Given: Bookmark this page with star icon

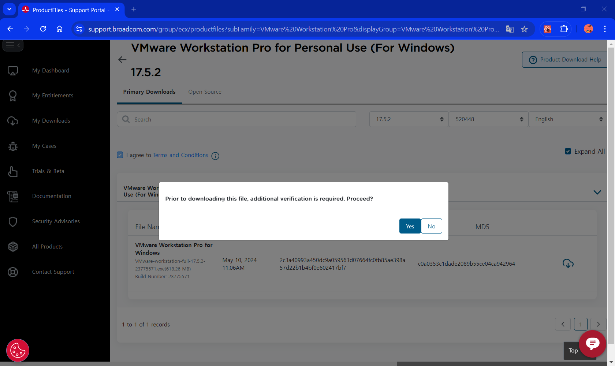Looking at the screenshot, I should coord(524,29).
